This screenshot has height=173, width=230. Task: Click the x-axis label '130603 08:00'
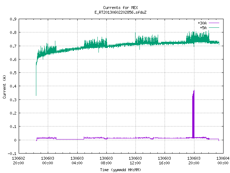click(106, 161)
